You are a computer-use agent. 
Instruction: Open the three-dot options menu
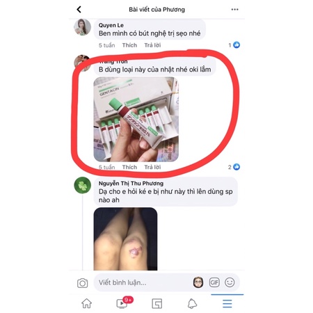pyautogui.click(x=234, y=10)
